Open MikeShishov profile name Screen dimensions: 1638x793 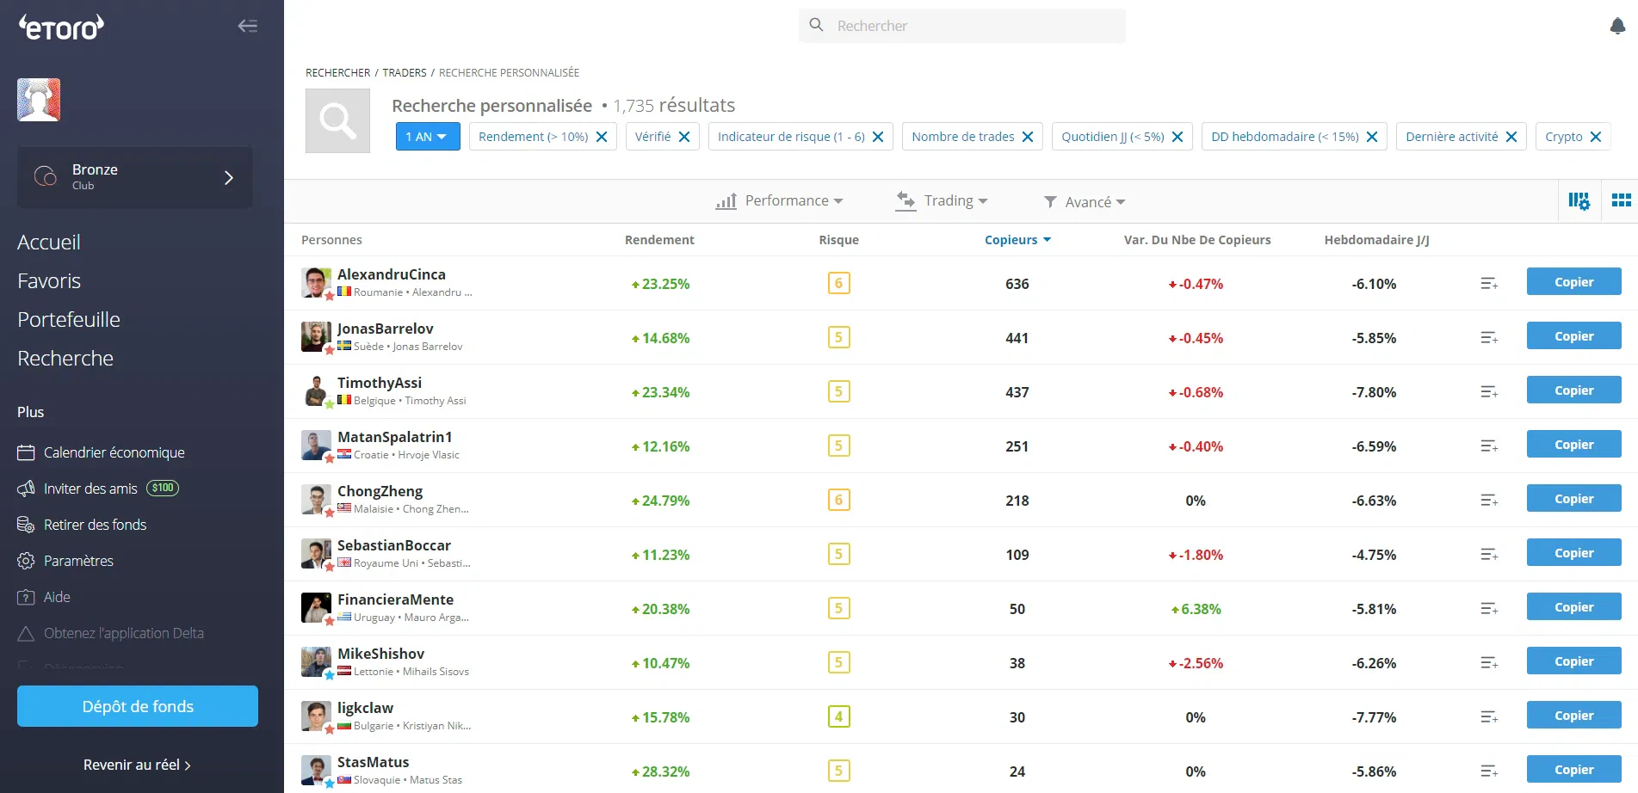(381, 654)
